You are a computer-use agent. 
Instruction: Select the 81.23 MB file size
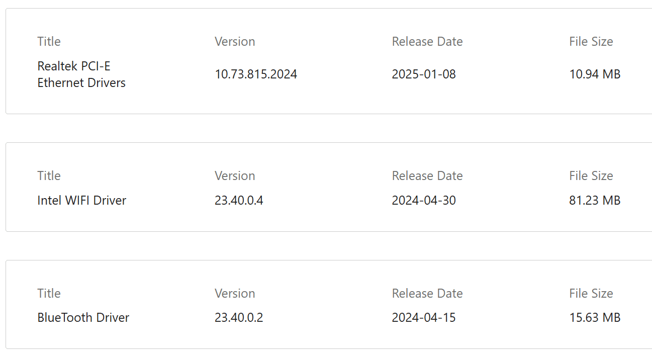(x=595, y=201)
